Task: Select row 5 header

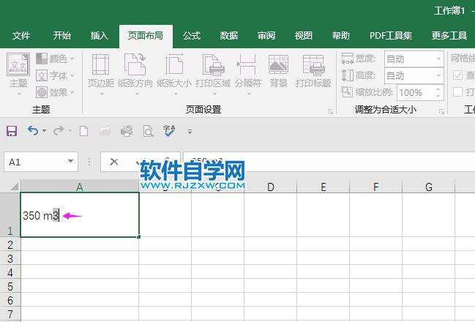Action: coord(10,286)
